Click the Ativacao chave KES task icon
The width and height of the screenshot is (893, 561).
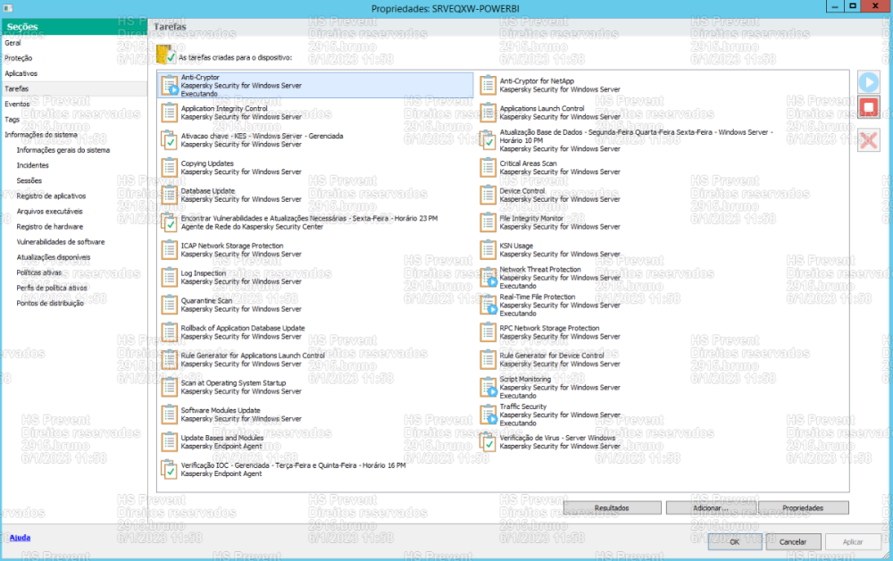[x=169, y=140]
